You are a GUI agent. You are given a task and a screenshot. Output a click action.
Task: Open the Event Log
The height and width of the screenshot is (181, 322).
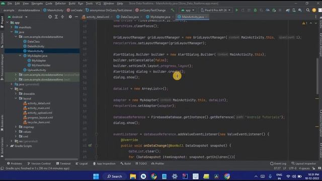tap(278, 163)
